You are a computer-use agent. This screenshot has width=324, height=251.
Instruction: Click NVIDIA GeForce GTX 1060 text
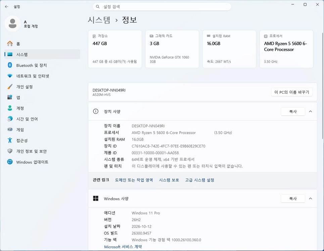[170, 59]
